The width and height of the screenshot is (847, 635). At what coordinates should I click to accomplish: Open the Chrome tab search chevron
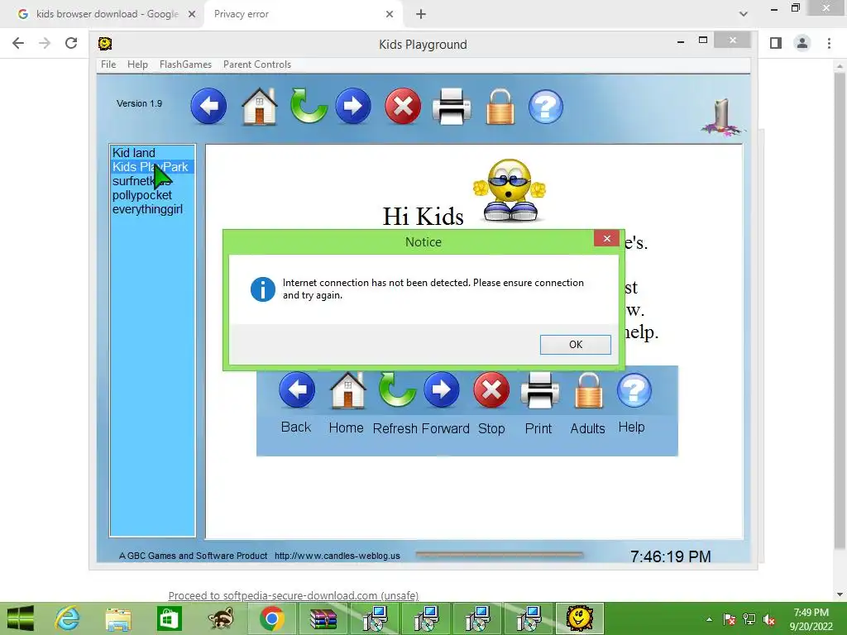click(x=744, y=14)
